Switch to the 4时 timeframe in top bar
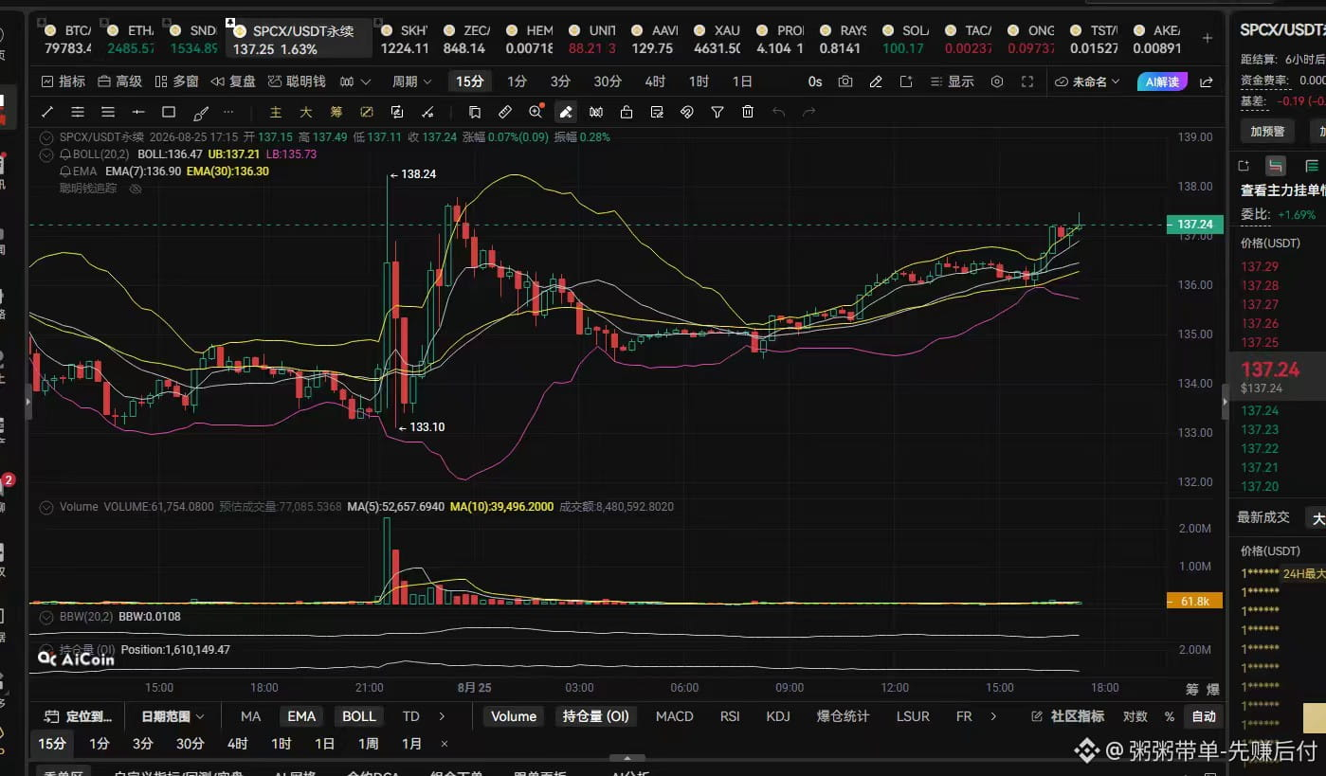The height and width of the screenshot is (776, 1326). (x=655, y=81)
